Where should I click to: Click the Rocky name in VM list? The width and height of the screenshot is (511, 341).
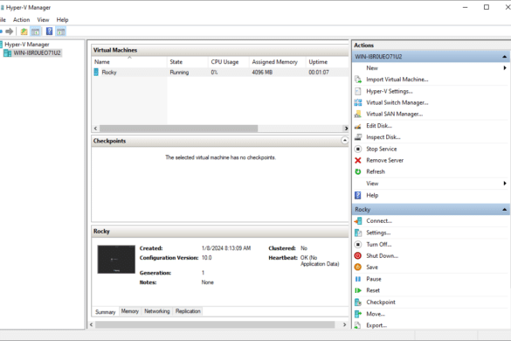tap(109, 73)
